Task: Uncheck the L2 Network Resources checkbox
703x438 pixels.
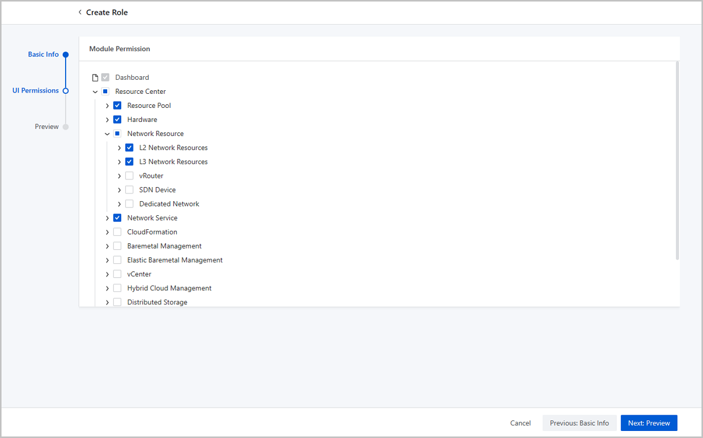Action: [129, 148]
